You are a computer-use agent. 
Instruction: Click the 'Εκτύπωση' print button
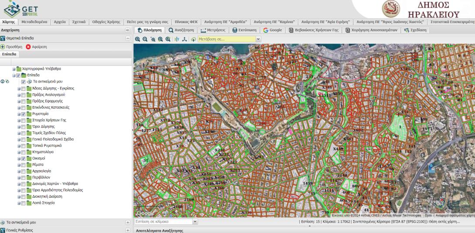(x=244, y=30)
